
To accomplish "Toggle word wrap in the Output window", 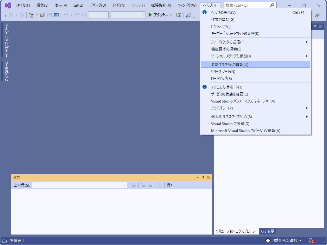I will (170, 185).
